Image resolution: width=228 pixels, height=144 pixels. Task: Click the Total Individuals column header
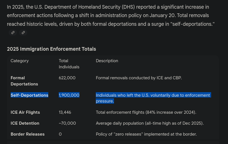(x=69, y=64)
